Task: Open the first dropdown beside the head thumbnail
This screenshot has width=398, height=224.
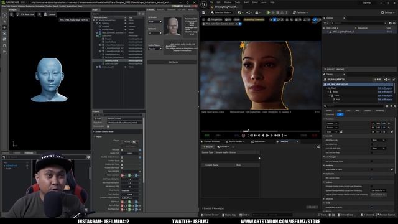Action: 155,22
